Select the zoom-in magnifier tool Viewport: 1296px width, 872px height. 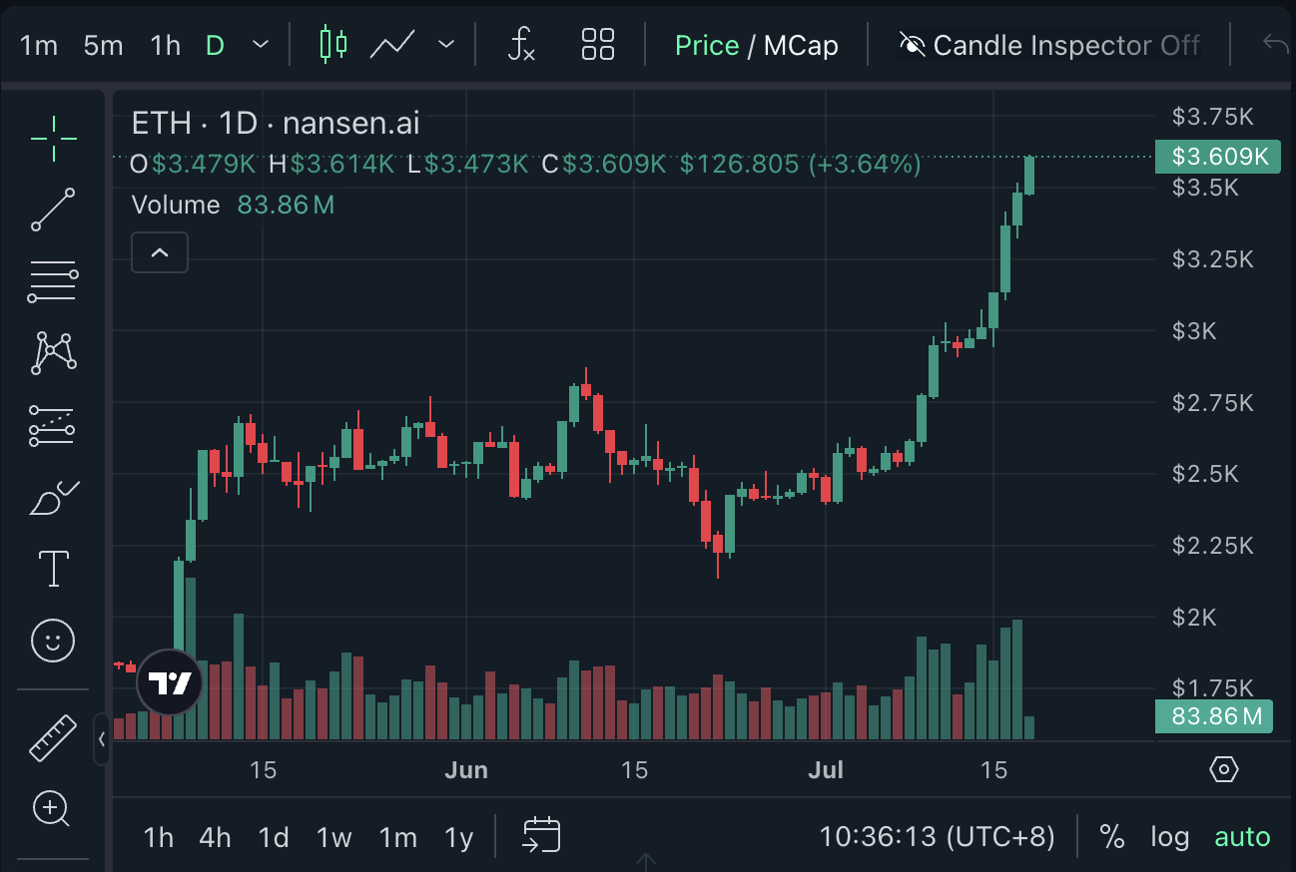(x=52, y=810)
